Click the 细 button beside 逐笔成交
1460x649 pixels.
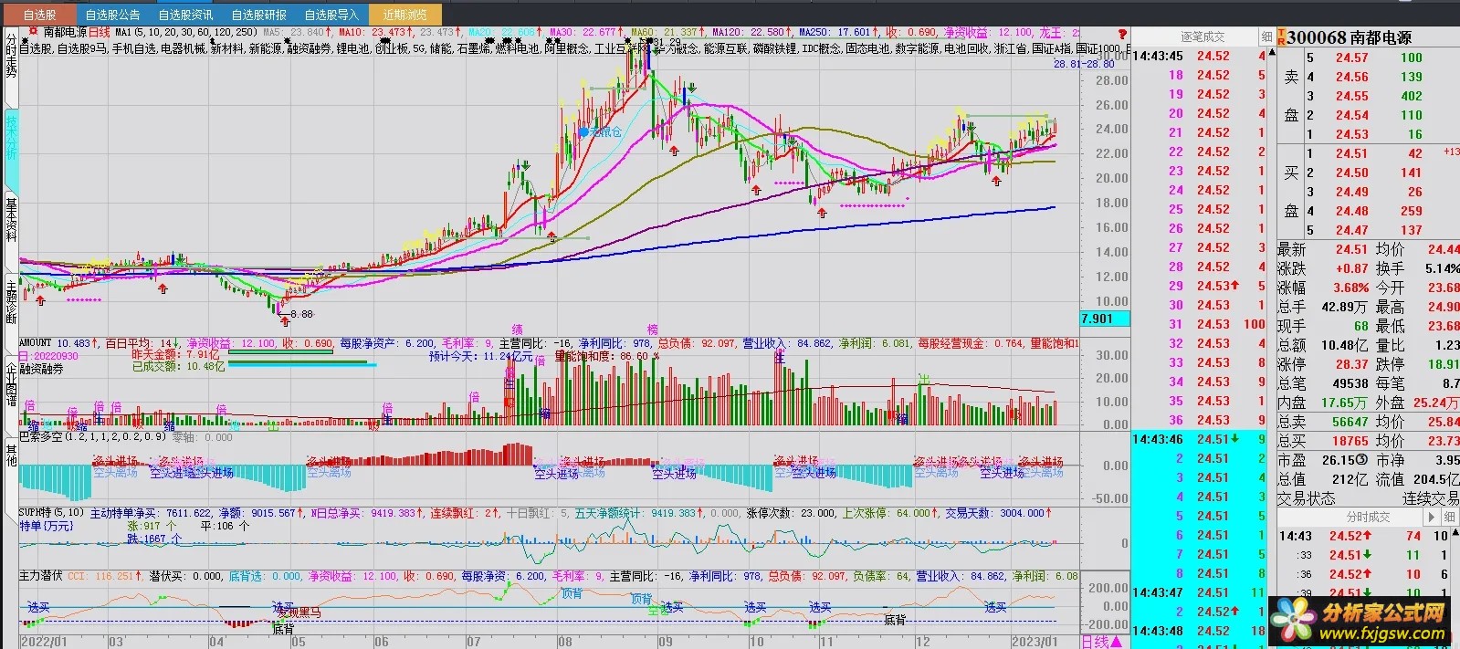coord(1266,37)
